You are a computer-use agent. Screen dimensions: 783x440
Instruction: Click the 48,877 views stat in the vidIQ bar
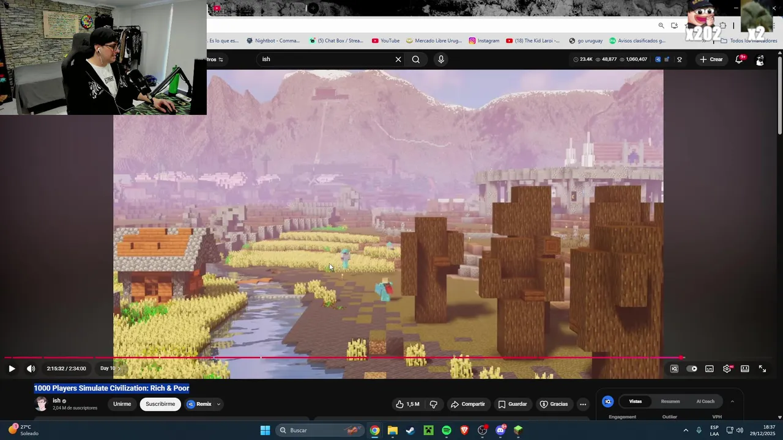(606, 59)
